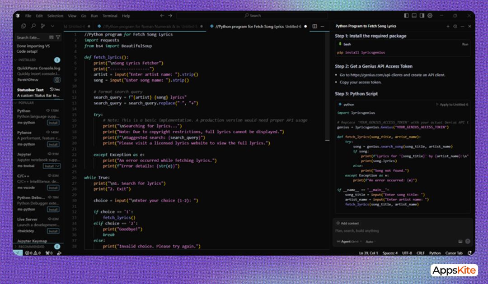Open notifications bell in status bar
This screenshot has height=284, width=488.
click(x=469, y=253)
